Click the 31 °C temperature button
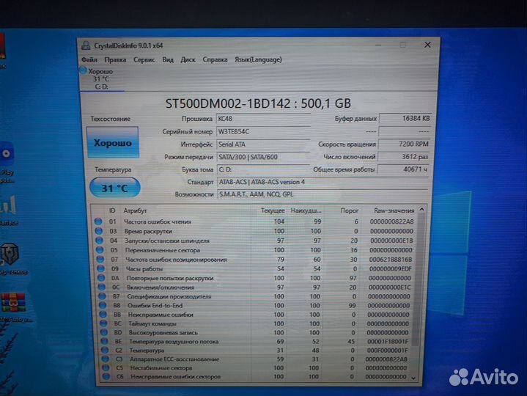 click(114, 188)
